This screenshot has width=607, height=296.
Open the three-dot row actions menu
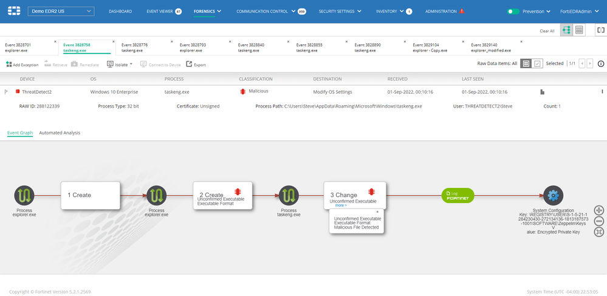pyautogui.click(x=602, y=91)
